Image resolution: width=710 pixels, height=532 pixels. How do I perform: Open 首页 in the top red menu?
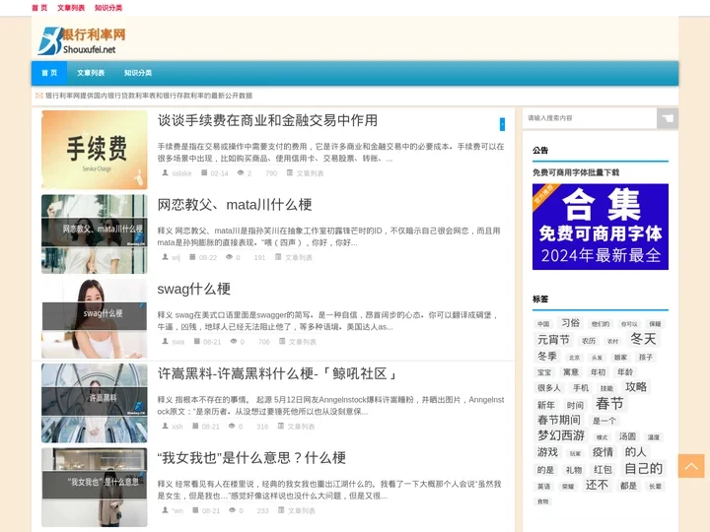pos(39,8)
